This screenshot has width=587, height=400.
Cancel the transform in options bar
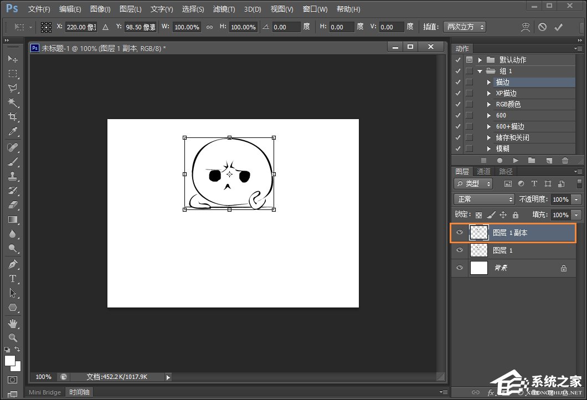542,27
